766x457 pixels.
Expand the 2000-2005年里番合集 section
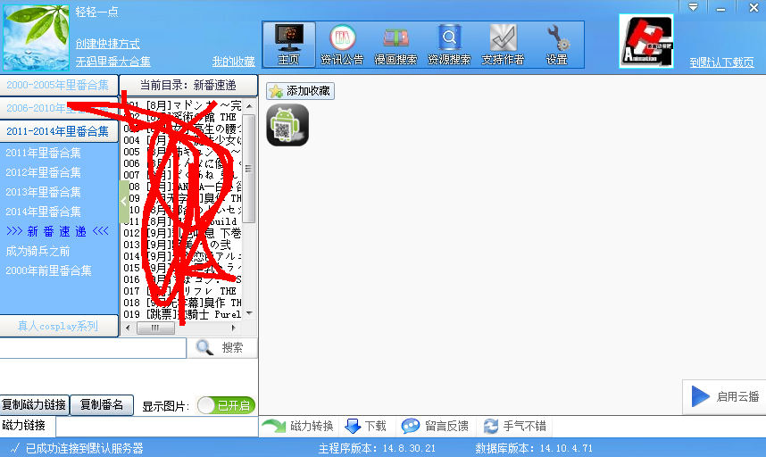(59, 85)
